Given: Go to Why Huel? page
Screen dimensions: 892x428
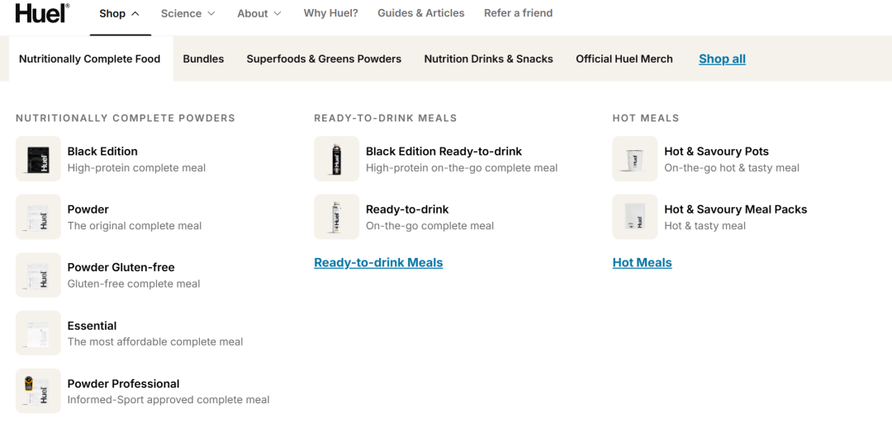Looking at the screenshot, I should click(x=331, y=13).
